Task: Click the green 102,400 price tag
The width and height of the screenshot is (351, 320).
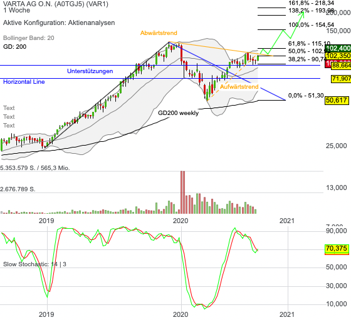Action: (338, 48)
